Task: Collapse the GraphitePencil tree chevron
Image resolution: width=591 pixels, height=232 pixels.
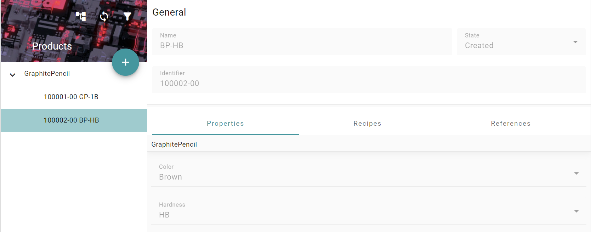Action: pyautogui.click(x=12, y=75)
